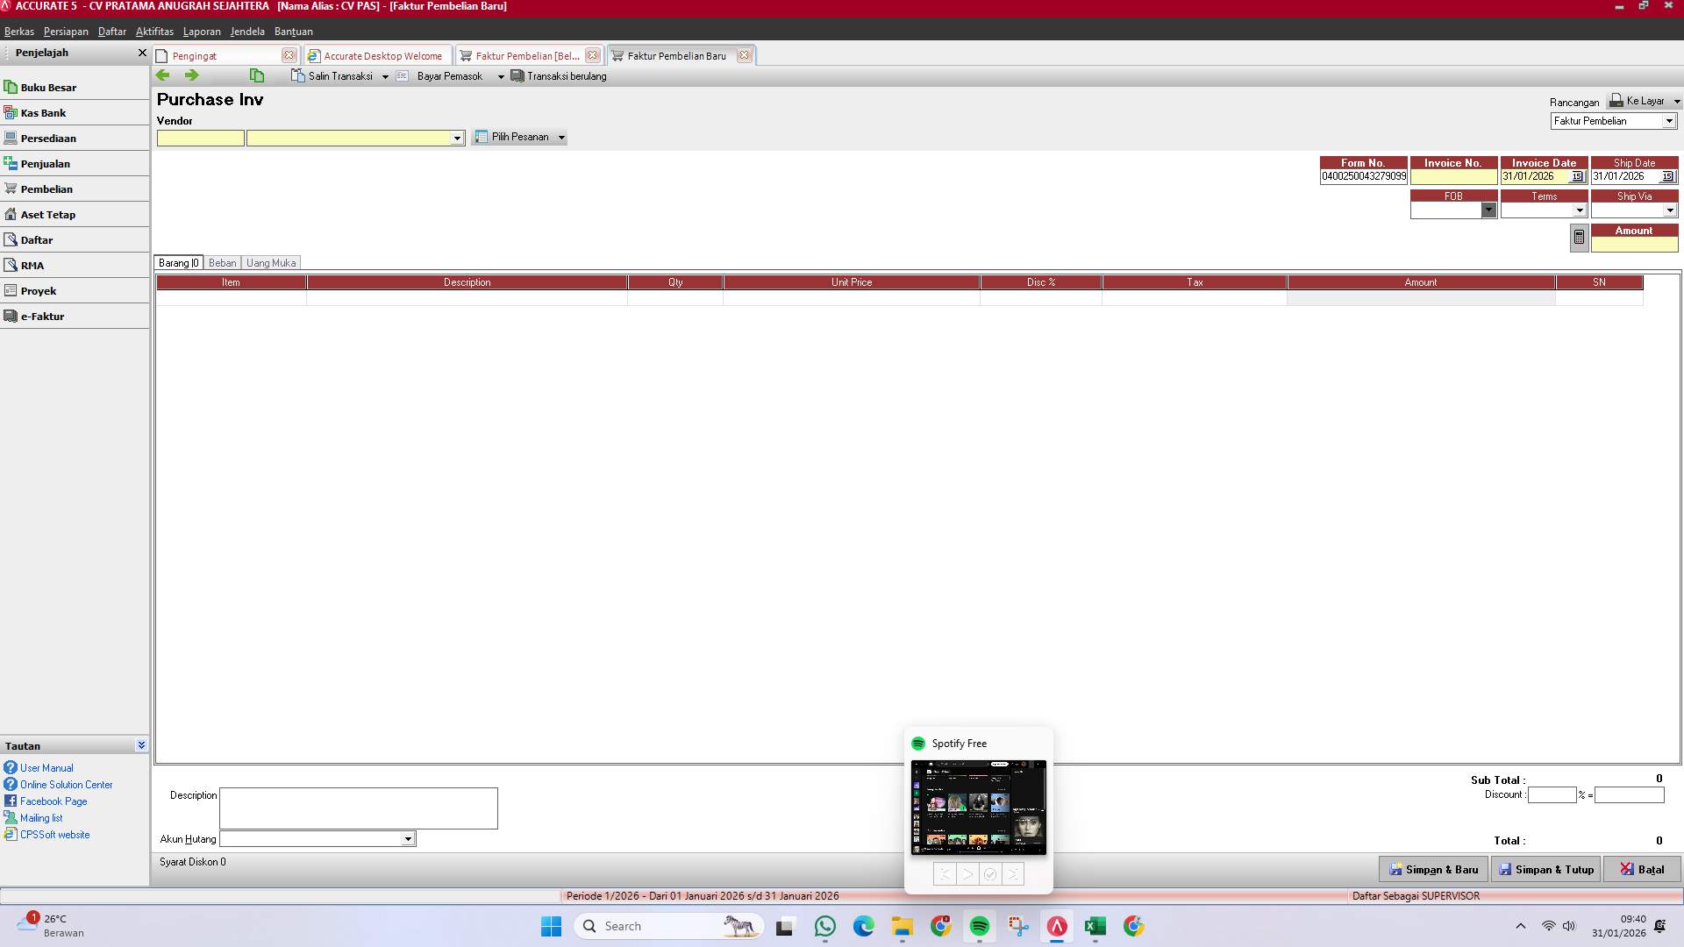Open the Penjualan module
Viewport: 1684px width, 947px height.
pos(46,163)
